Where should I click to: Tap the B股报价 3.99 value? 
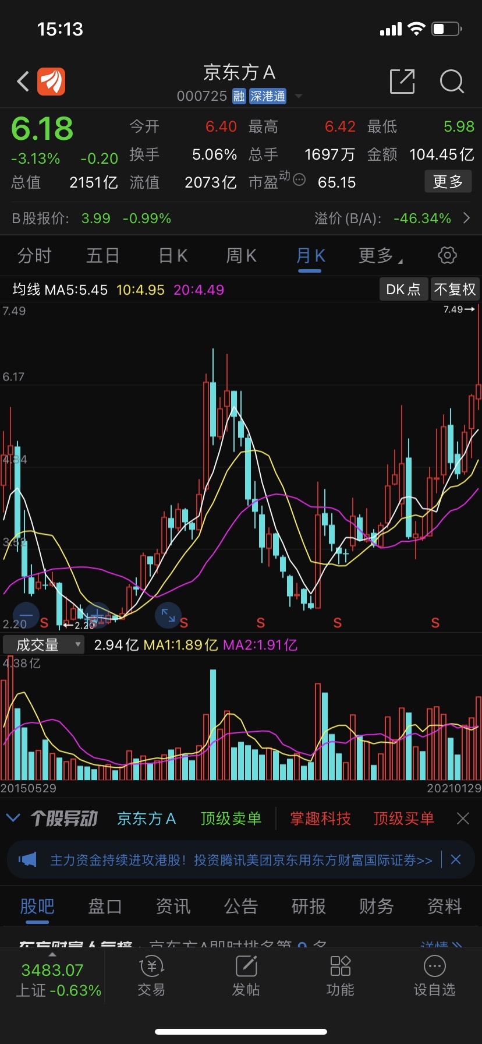tap(96, 218)
